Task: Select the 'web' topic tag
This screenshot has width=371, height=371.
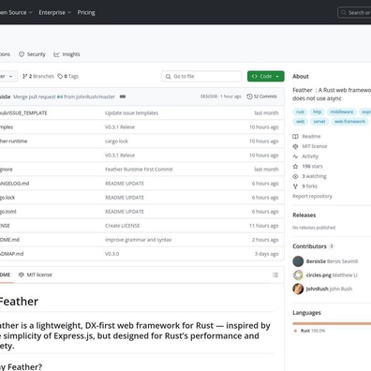Action: (300, 122)
